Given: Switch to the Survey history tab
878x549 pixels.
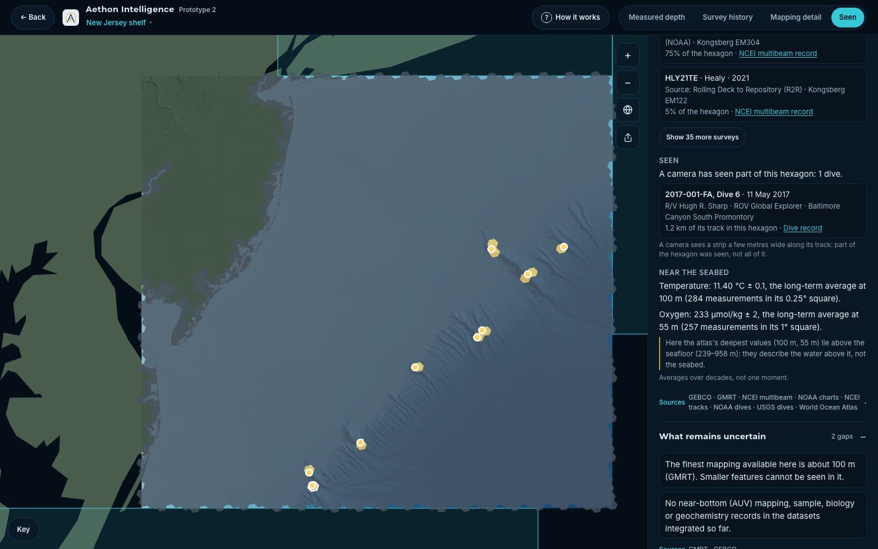Looking at the screenshot, I should click(727, 17).
